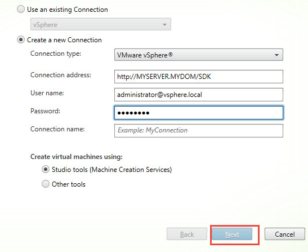
Task: Click the greyed-out Back button
Action: tap(187, 234)
